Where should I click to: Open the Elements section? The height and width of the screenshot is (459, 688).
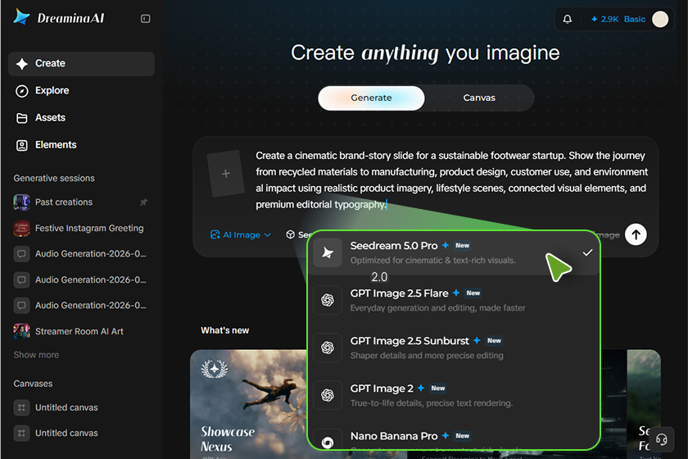click(82, 145)
